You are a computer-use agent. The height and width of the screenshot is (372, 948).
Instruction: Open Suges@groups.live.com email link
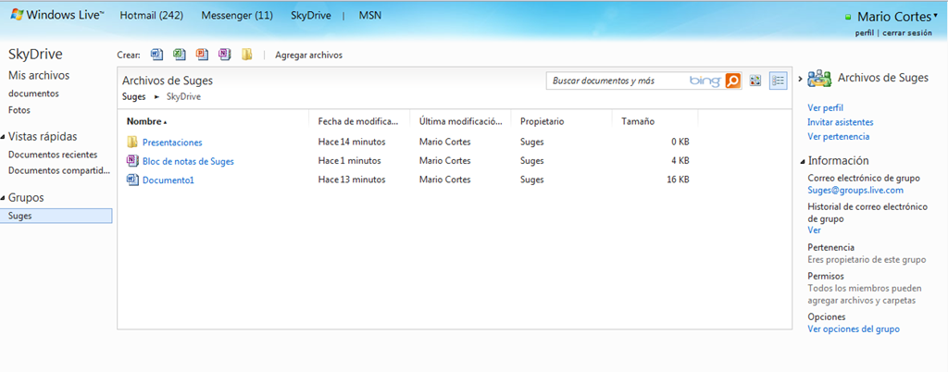tap(855, 191)
